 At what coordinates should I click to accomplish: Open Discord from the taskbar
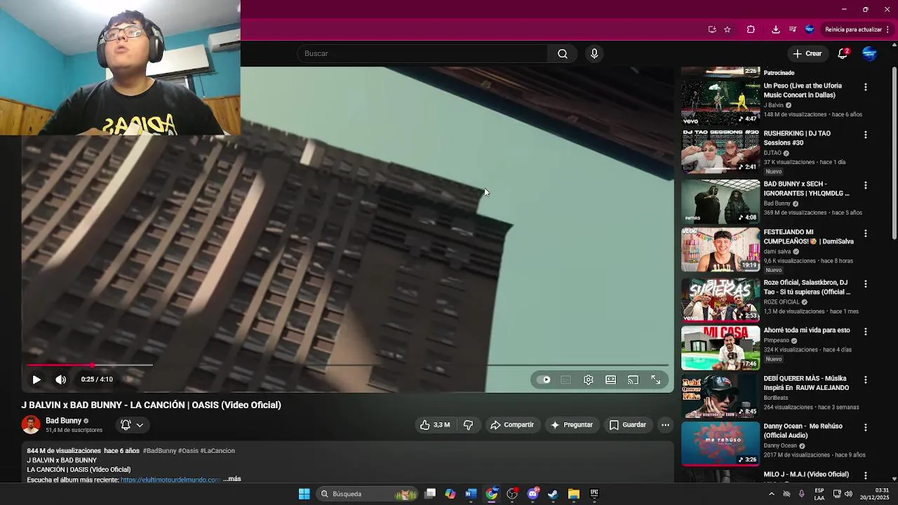[x=532, y=494]
